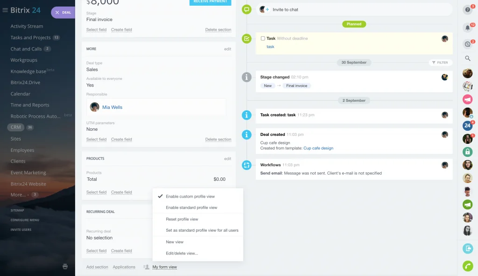The height and width of the screenshot is (276, 478).
Task: Open the timeline Filter button
Action: pyautogui.click(x=440, y=62)
